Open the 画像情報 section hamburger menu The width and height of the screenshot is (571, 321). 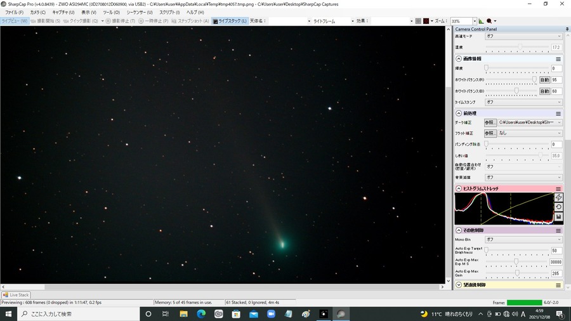(x=558, y=59)
